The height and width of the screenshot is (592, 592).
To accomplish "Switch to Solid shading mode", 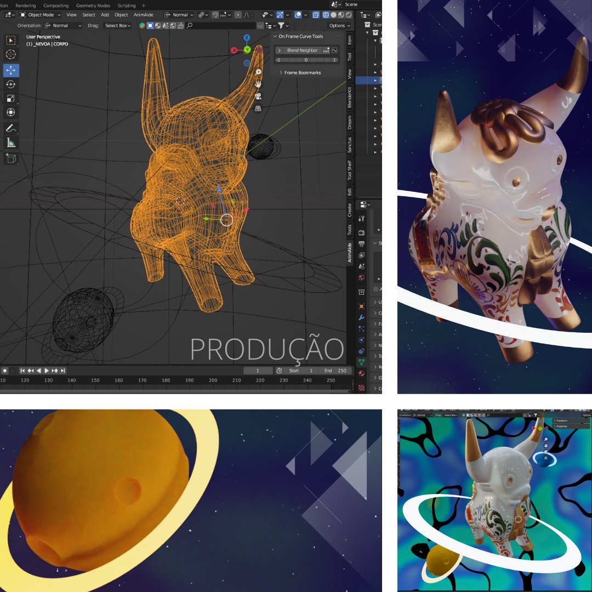I will click(x=333, y=15).
